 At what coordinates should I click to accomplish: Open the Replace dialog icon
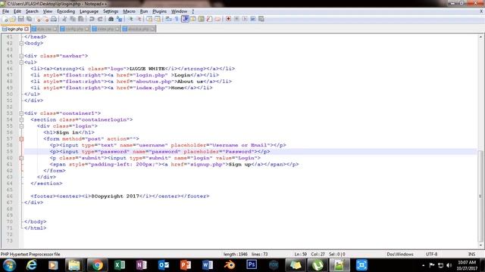coord(120,19)
